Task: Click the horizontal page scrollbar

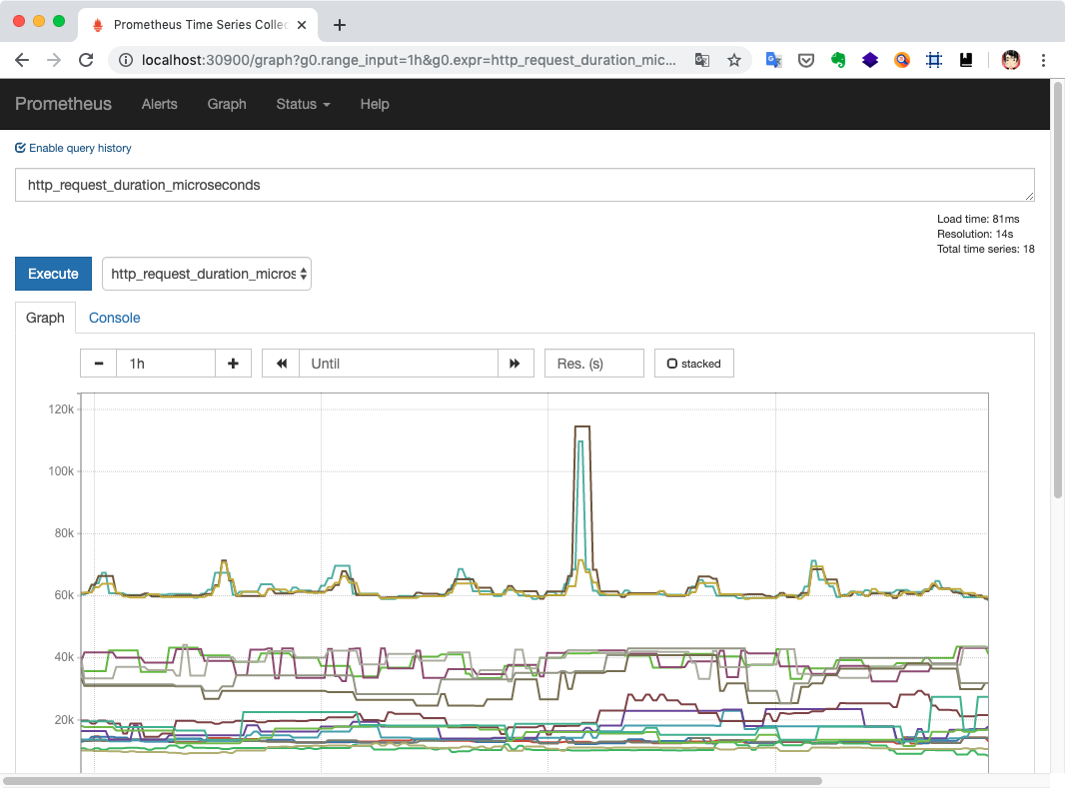Action: coord(413,781)
